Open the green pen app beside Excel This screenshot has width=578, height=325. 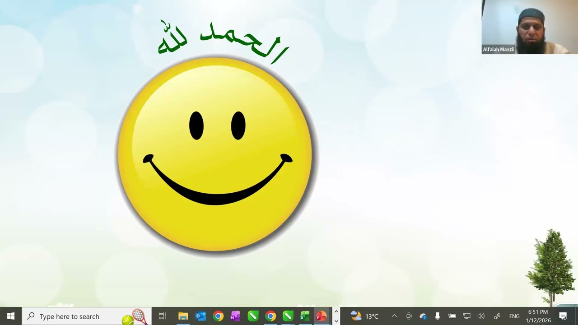click(x=288, y=316)
